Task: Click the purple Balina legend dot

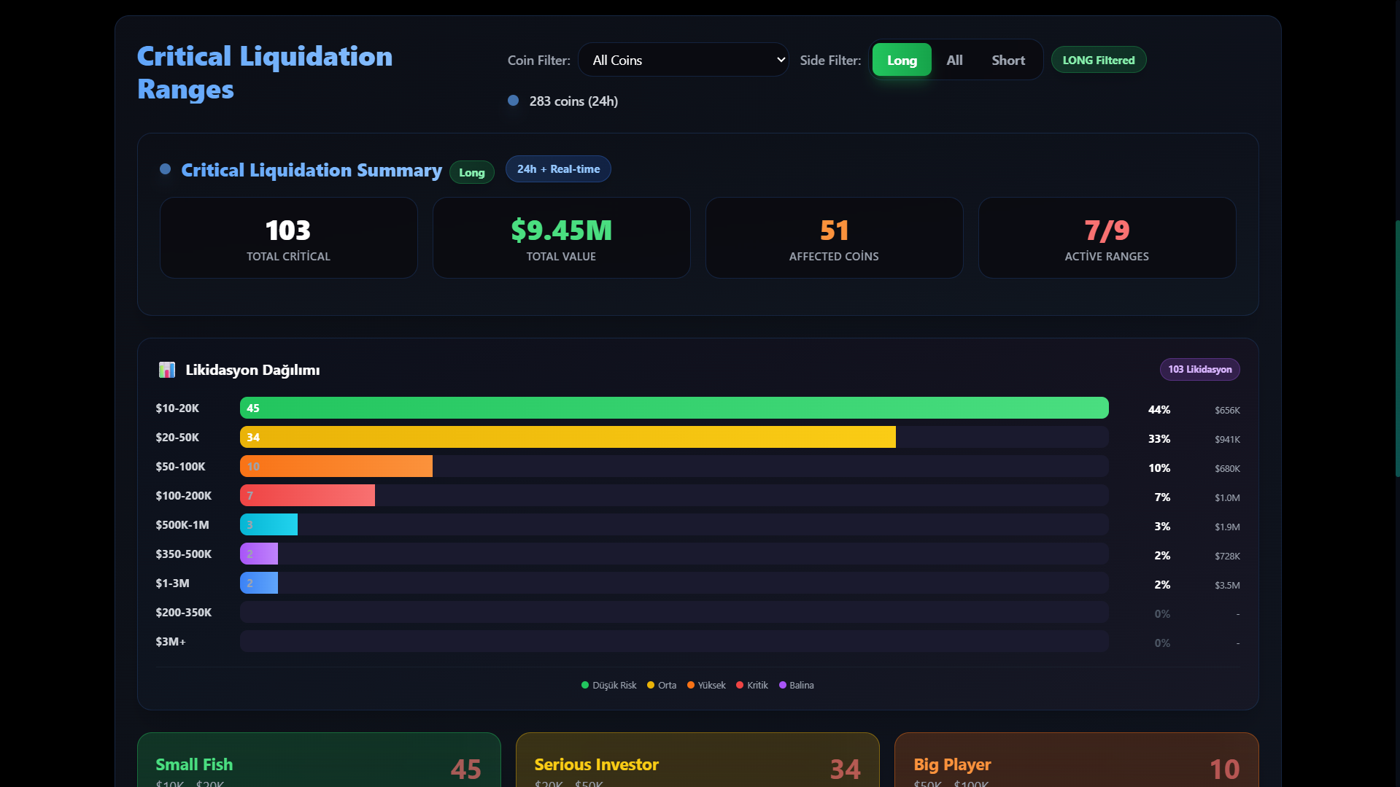Action: [783, 685]
